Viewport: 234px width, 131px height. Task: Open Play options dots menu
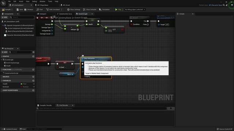[123, 9]
